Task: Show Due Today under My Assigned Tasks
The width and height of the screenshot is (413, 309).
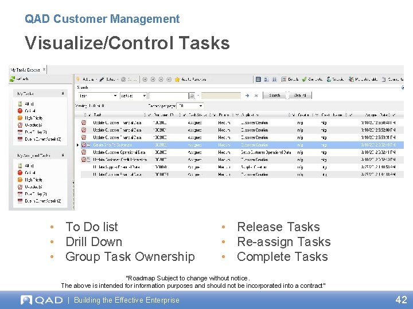Action: point(32,194)
